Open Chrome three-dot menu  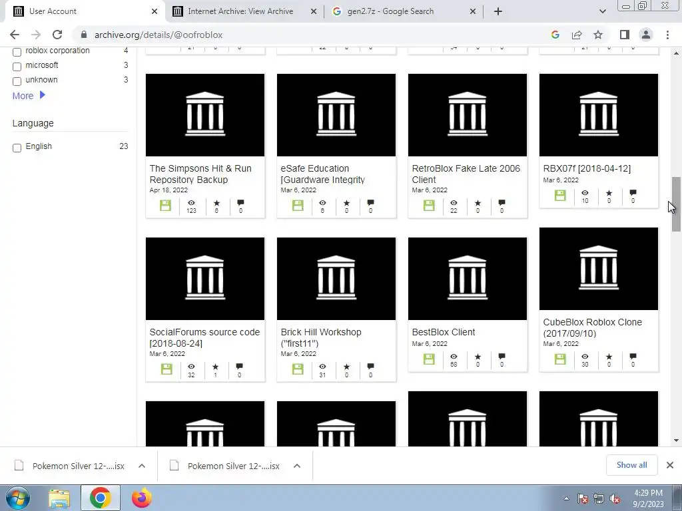pos(667,35)
